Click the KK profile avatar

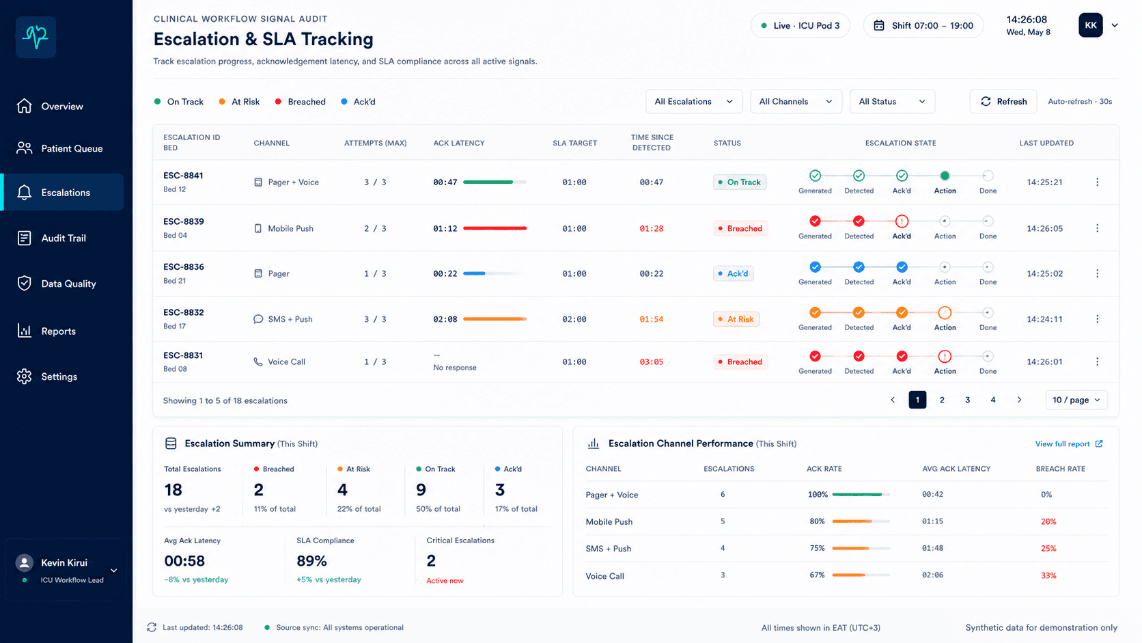point(1091,25)
